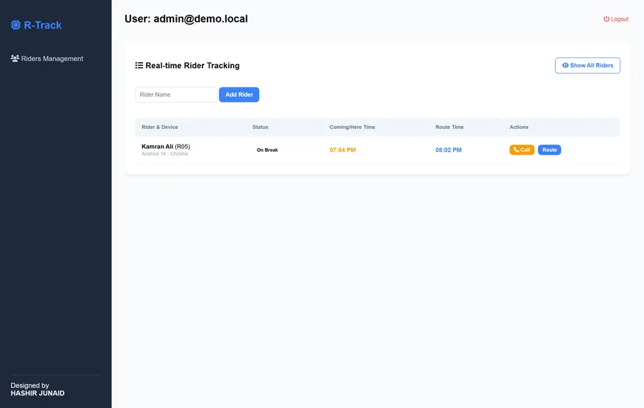Click the 08:02 PM route time
644x408 pixels.
click(x=449, y=150)
